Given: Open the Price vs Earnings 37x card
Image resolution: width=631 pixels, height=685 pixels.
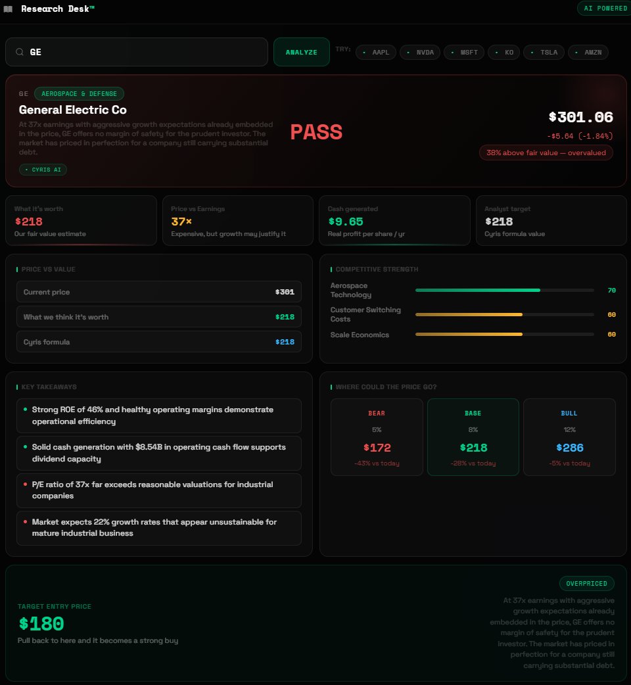Looking at the screenshot, I should pos(238,221).
